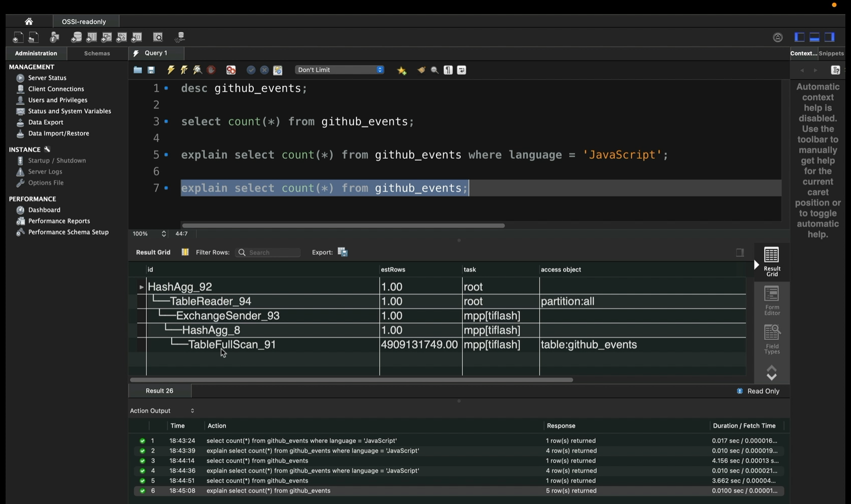Select the Query 1 editor tab
851x504 pixels.
(x=156, y=53)
